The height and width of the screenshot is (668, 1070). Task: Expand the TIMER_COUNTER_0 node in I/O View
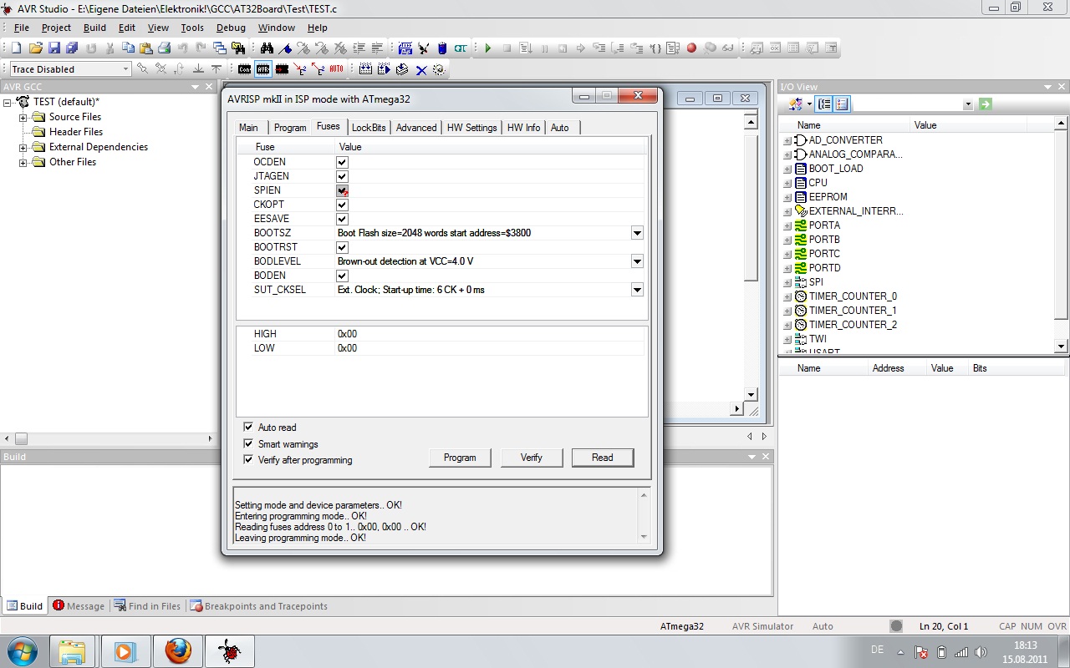[787, 296]
